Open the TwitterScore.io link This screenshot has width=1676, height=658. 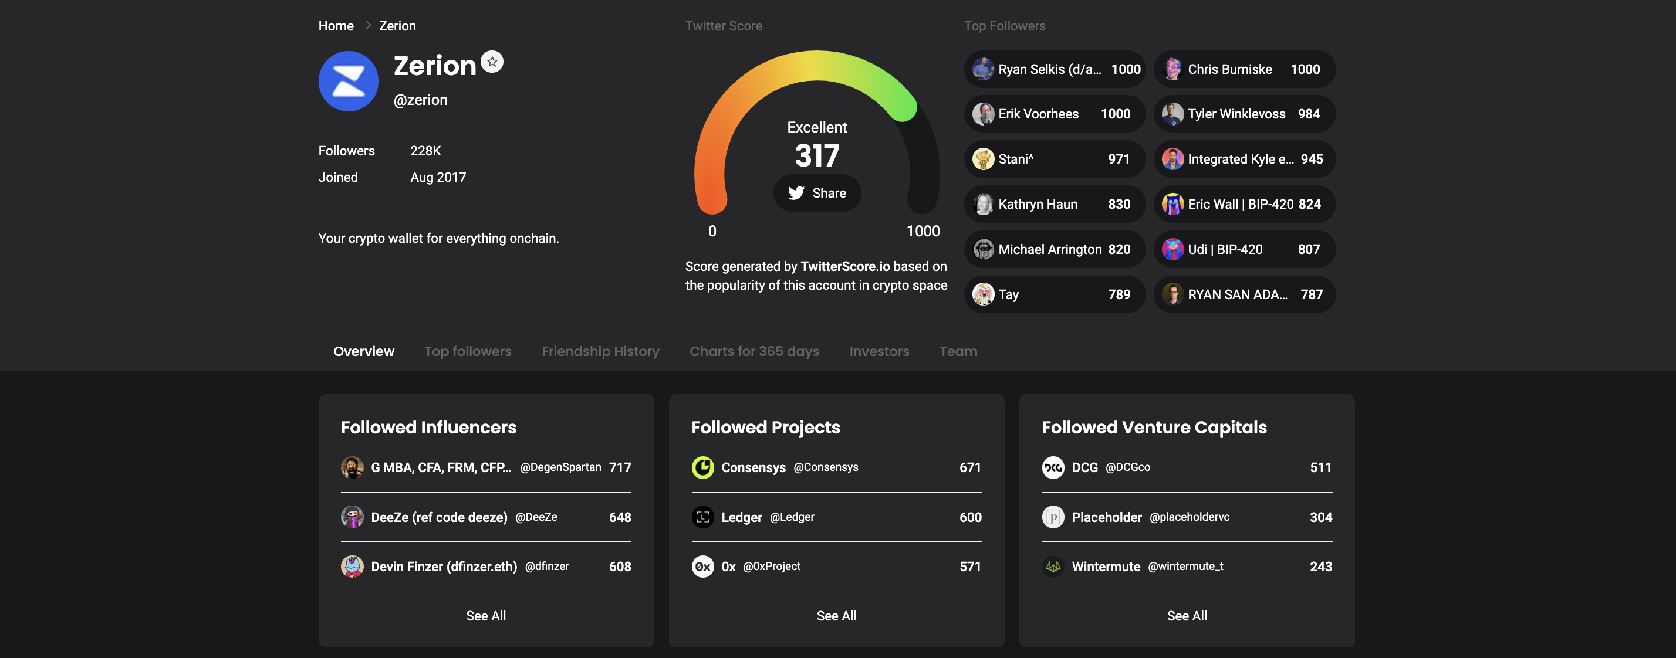point(844,267)
